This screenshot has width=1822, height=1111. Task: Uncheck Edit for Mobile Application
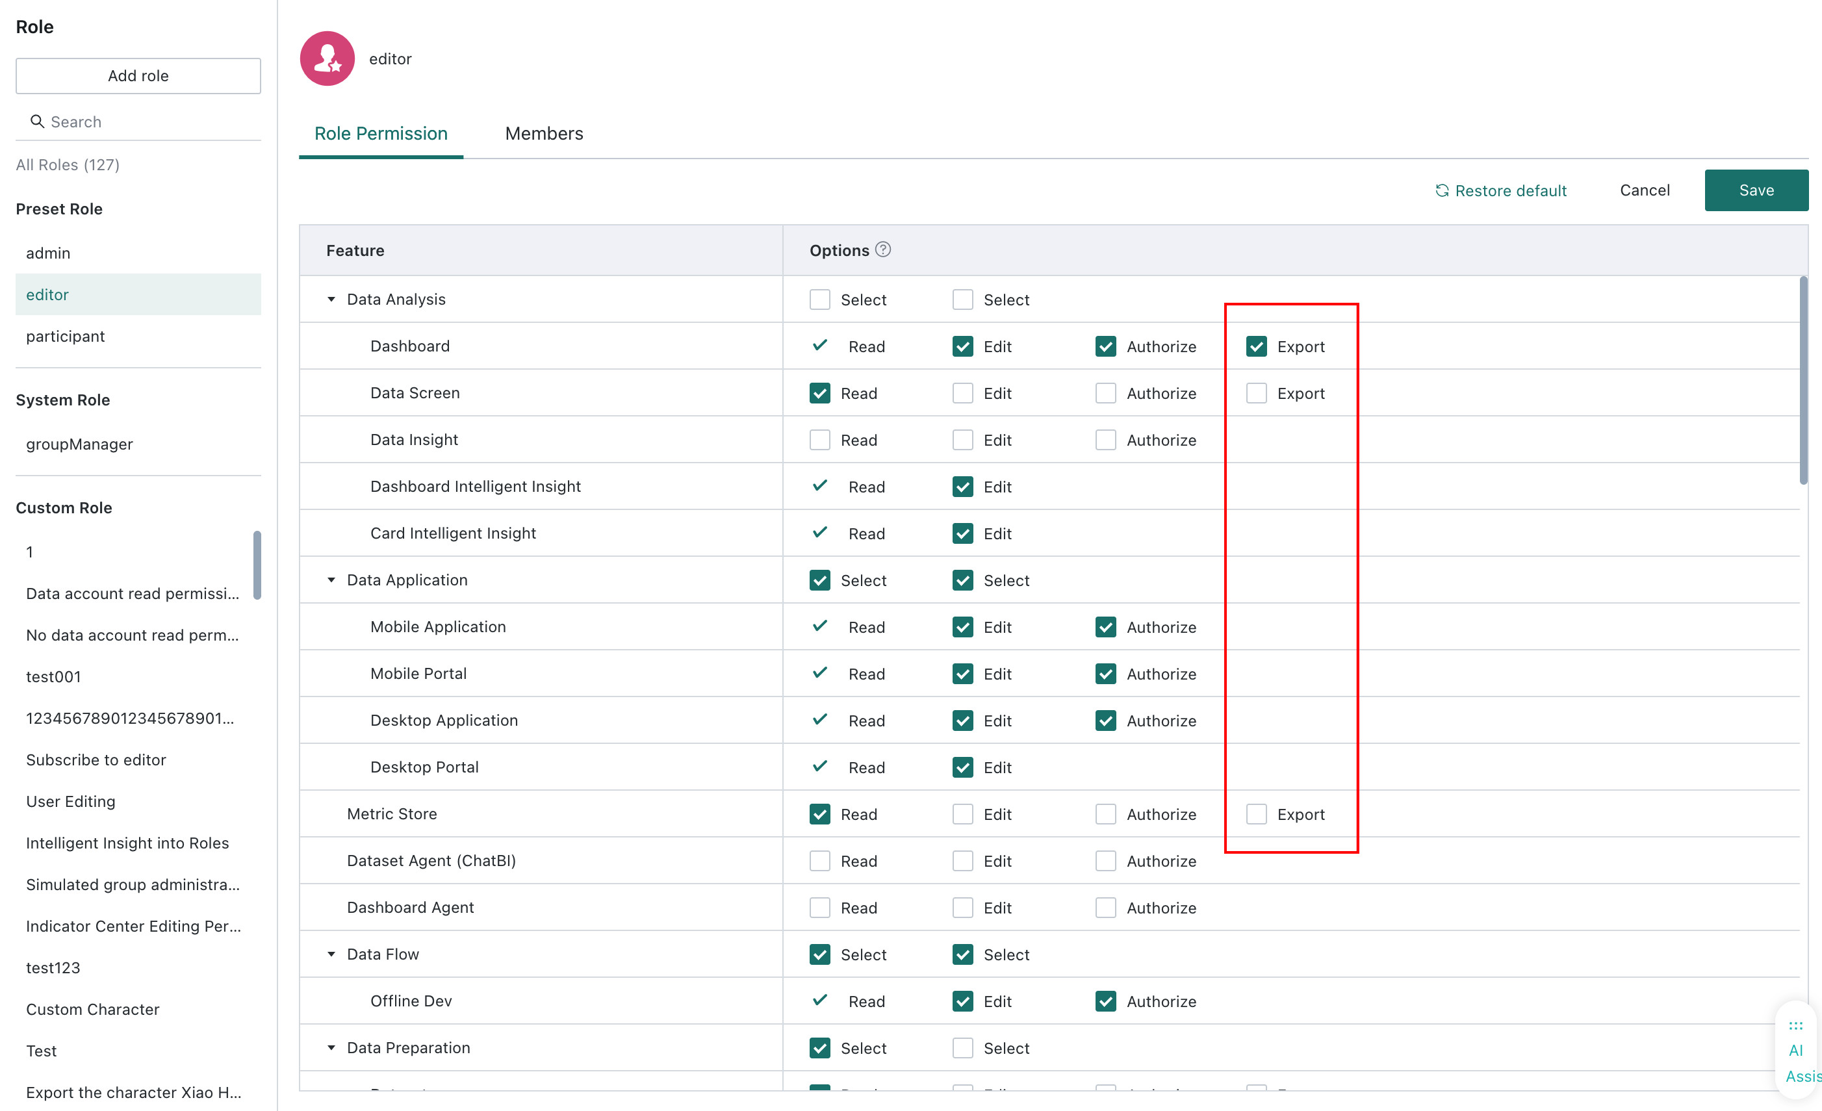point(963,627)
